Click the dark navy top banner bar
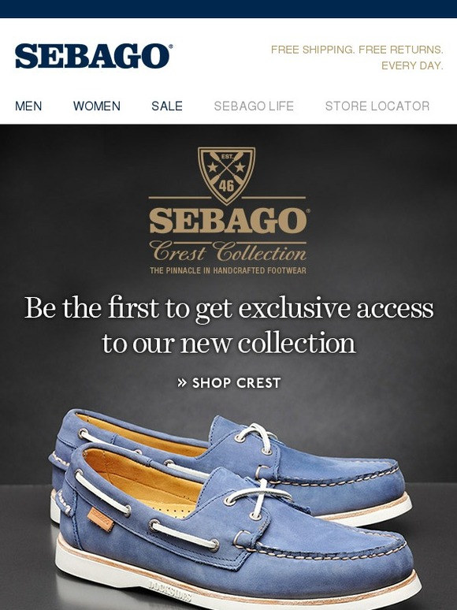 (228, 9)
